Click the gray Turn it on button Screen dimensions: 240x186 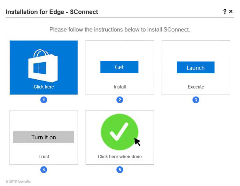point(44,137)
